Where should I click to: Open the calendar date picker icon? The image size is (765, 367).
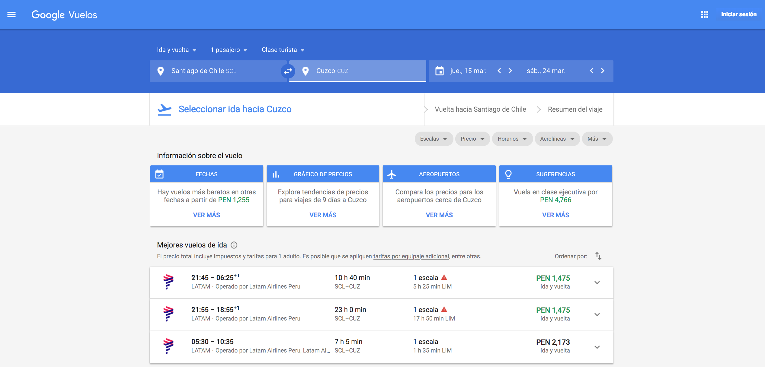click(440, 71)
